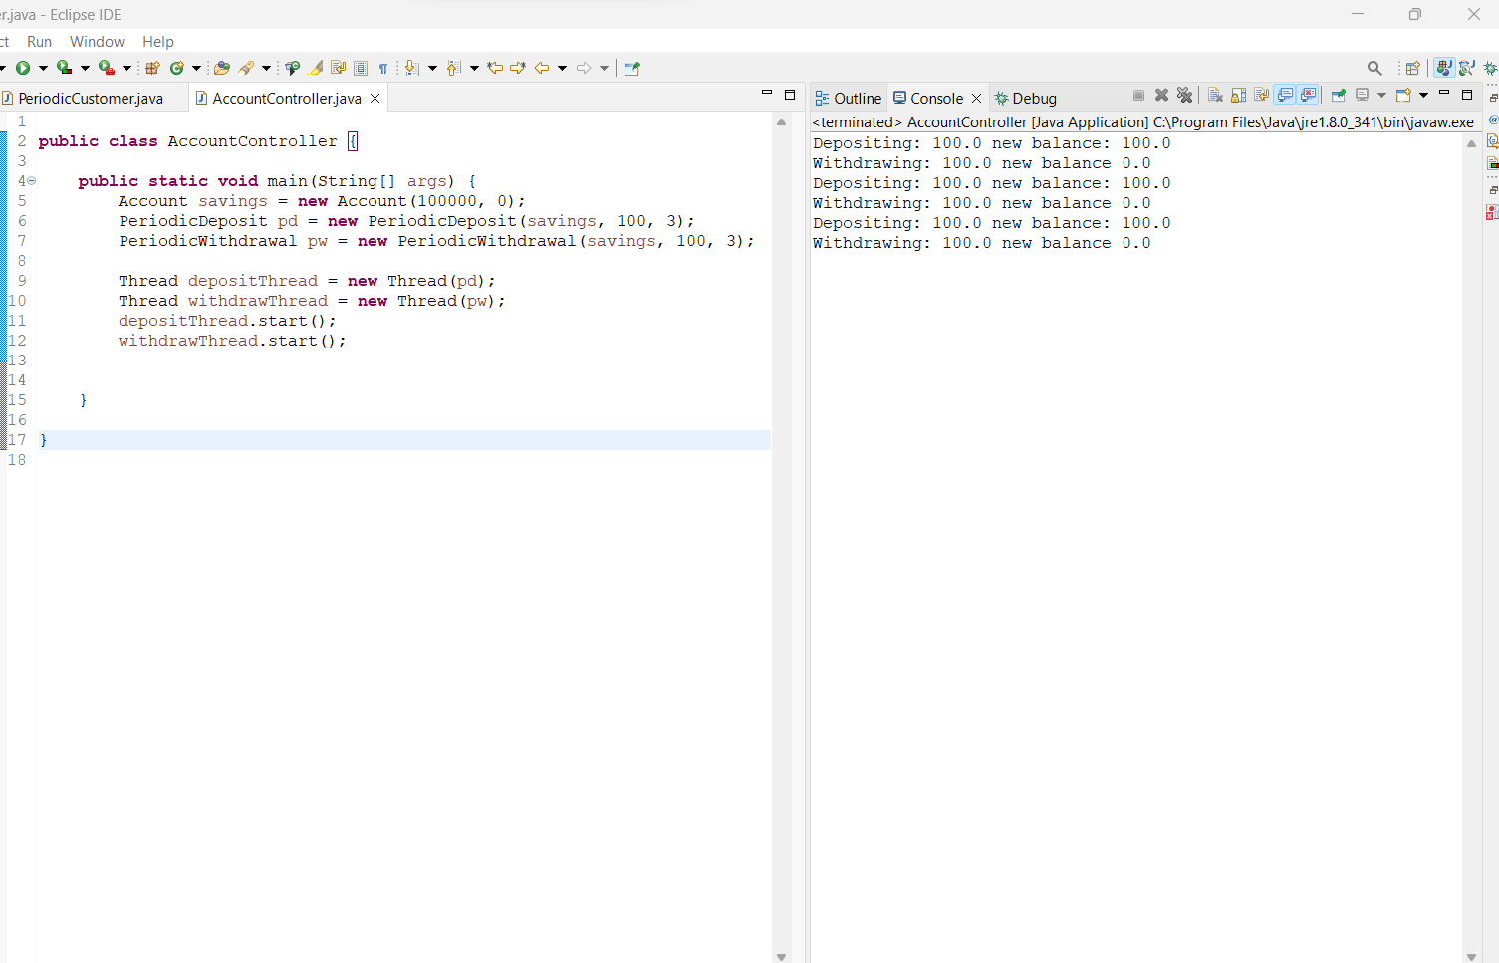Switch to the Debug view tab
This screenshot has width=1499, height=963.
(x=1025, y=98)
